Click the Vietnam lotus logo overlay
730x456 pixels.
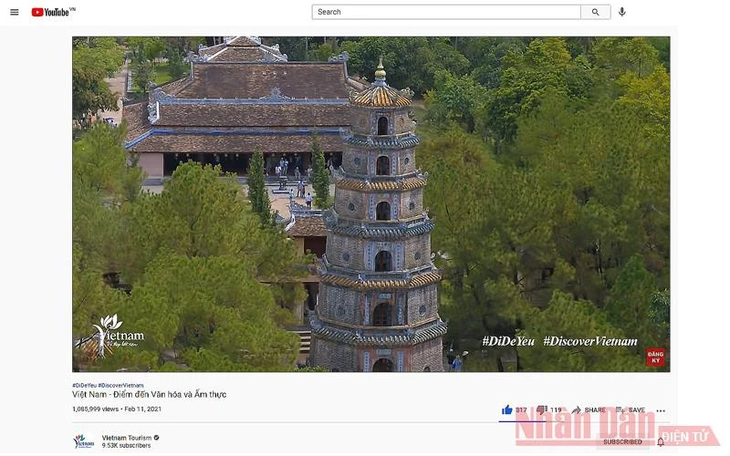[x=117, y=336]
